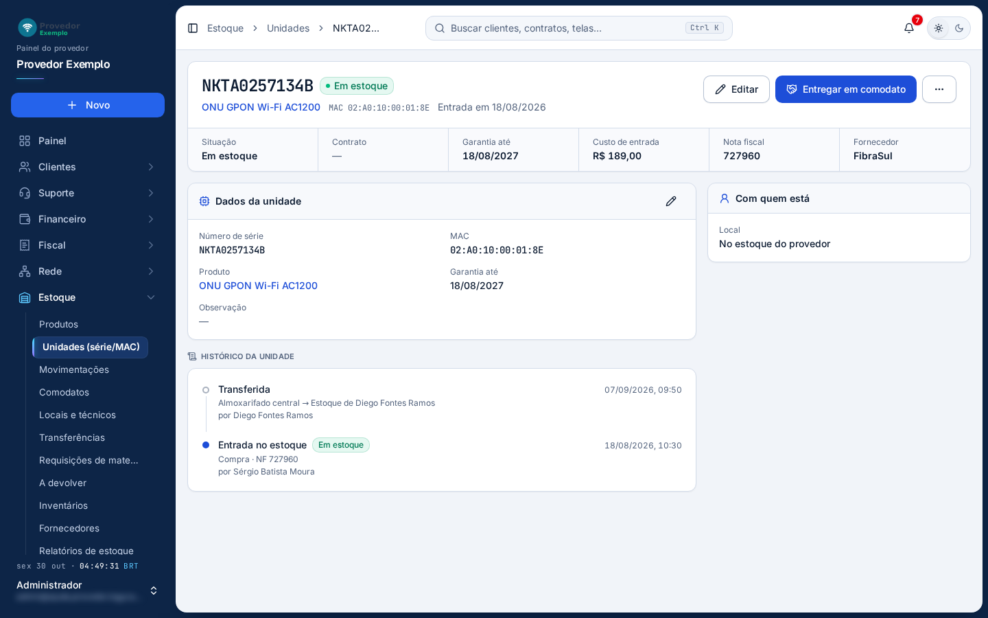This screenshot has height=618, width=988.
Task: Click the Rede network icon
Action: [x=25, y=271]
